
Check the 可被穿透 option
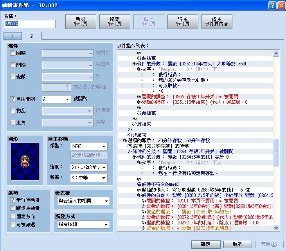(x=13, y=224)
